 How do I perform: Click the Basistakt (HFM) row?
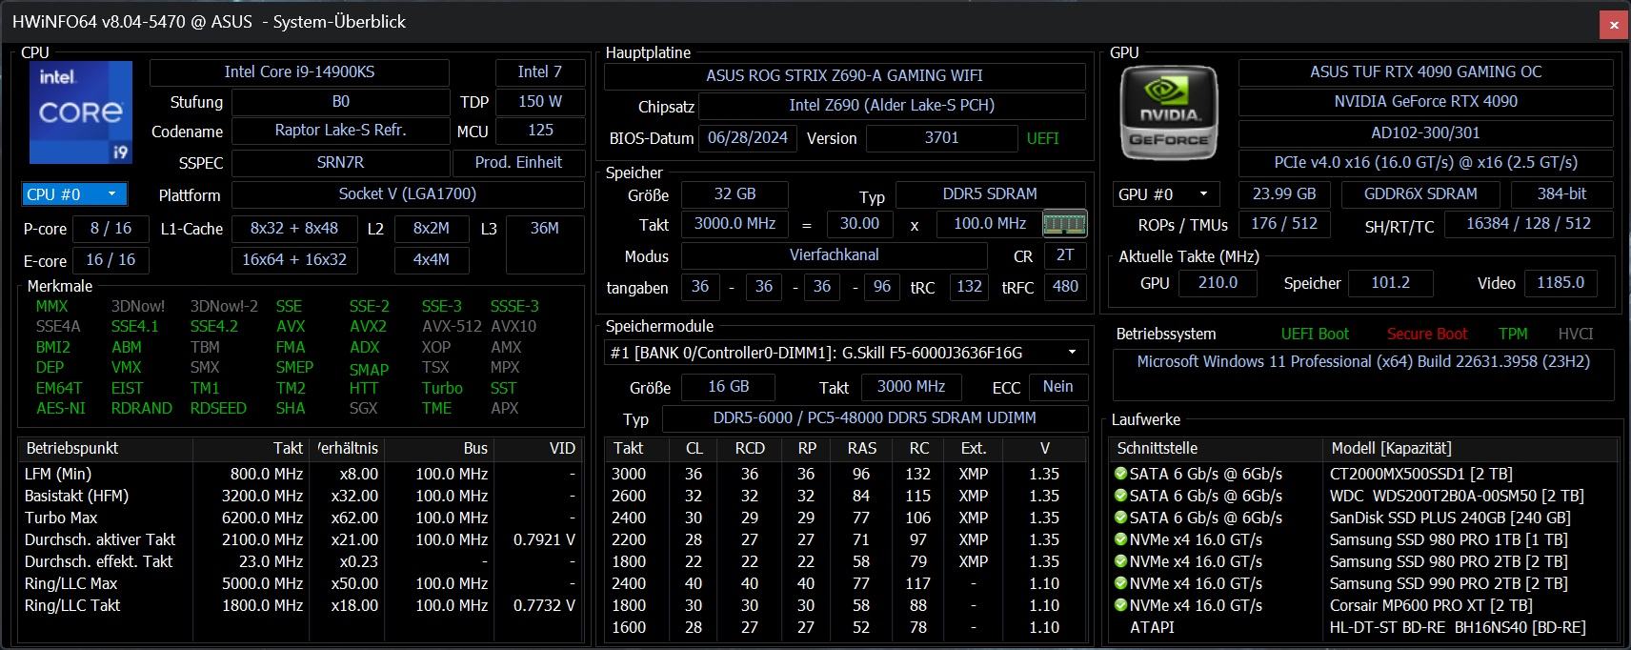point(300,496)
